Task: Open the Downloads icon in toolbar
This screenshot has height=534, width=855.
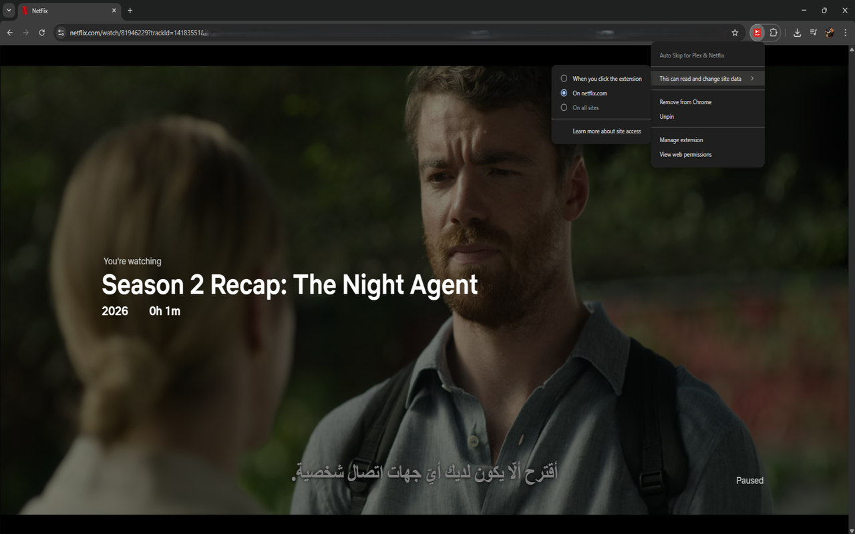Action: point(796,32)
